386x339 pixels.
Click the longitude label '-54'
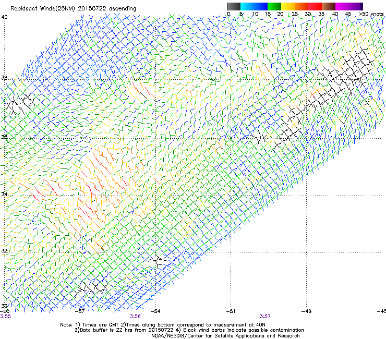[x=155, y=311]
